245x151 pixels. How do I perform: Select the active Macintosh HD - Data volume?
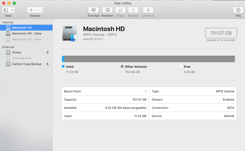tap(26, 33)
